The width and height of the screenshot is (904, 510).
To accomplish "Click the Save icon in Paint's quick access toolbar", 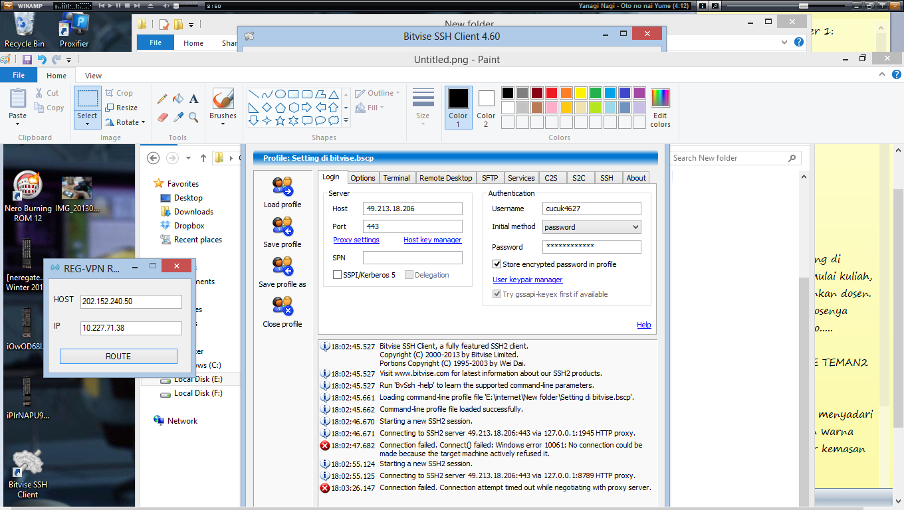I will pyautogui.click(x=27, y=60).
